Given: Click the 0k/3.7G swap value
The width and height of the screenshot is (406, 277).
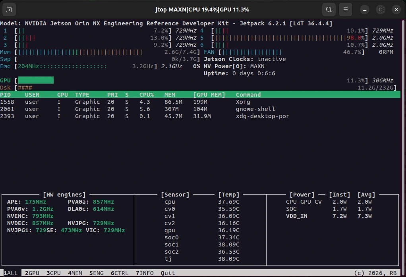Looking at the screenshot, I should (184, 59).
